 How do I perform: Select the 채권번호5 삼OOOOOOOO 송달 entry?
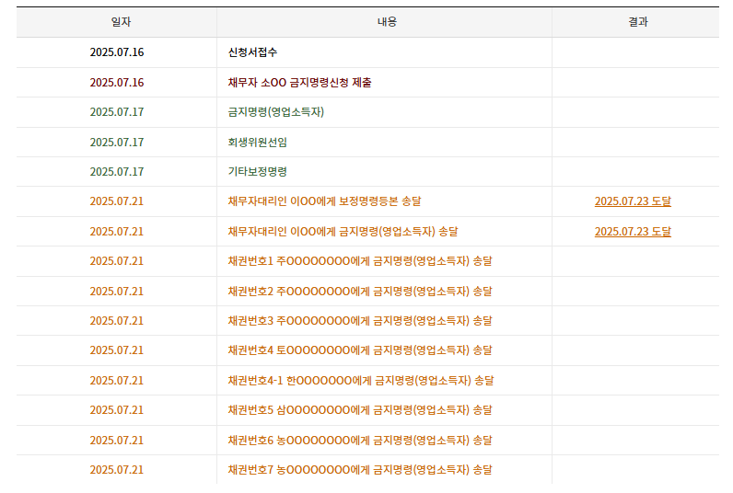(360, 410)
